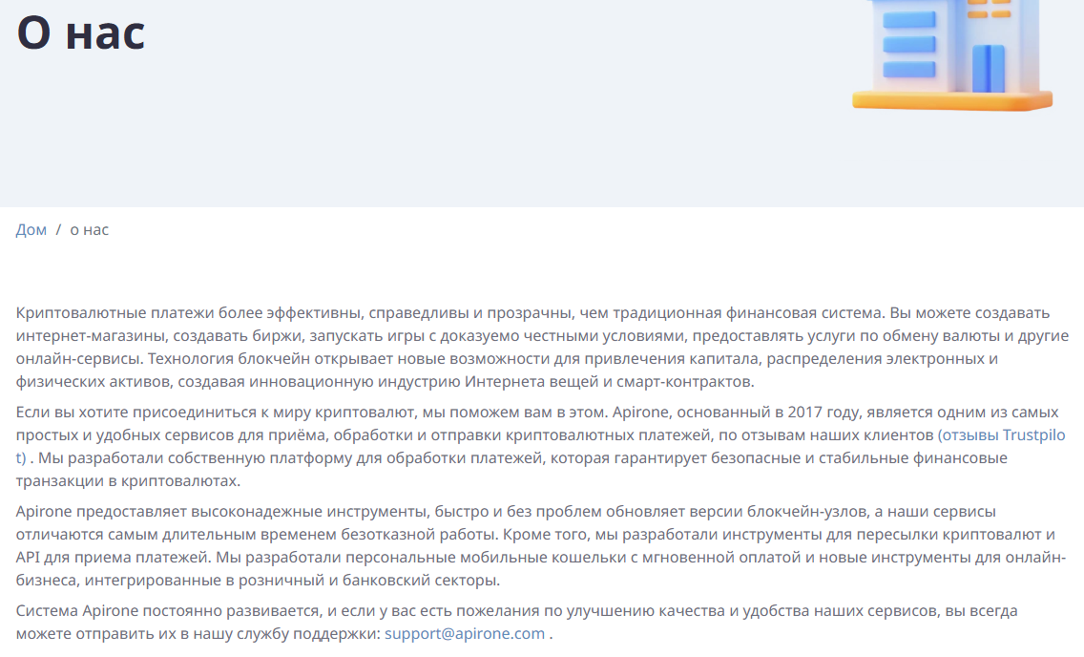
Task: Click the paragraph starting 'Система Apirone постоянно развивается'
Action: point(517,623)
